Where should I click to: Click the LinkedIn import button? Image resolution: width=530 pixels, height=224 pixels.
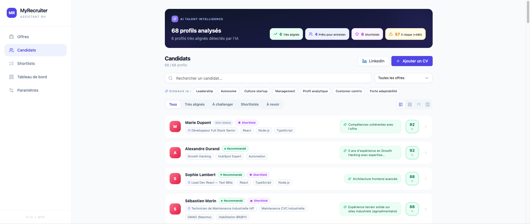(373, 61)
